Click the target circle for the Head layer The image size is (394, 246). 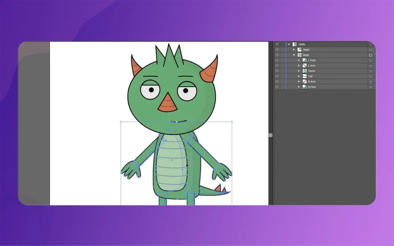[x=370, y=50]
